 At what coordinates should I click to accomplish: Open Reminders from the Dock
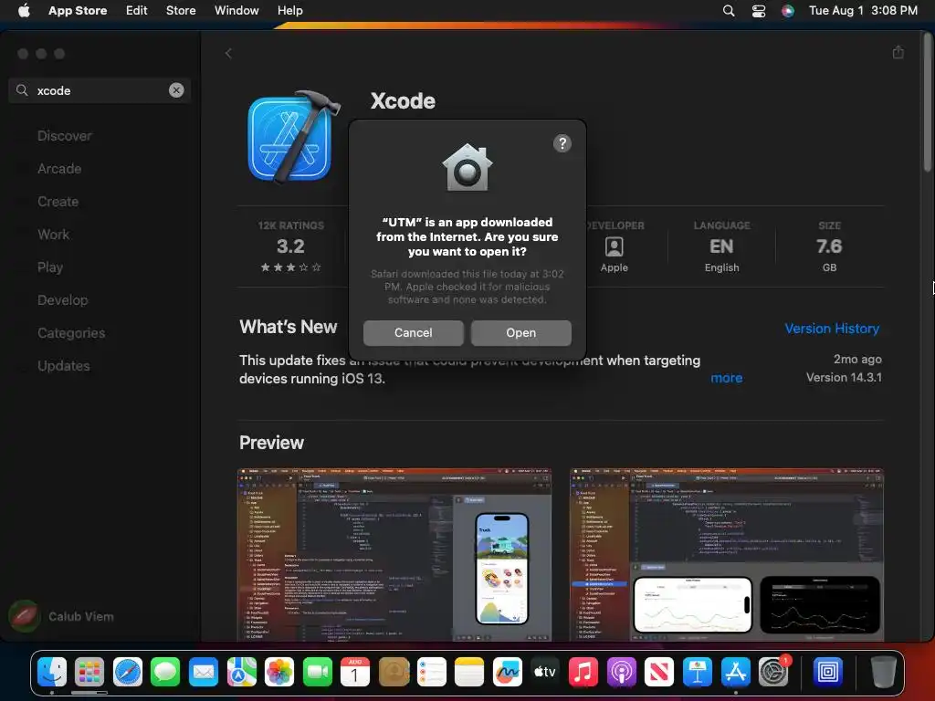(x=431, y=672)
